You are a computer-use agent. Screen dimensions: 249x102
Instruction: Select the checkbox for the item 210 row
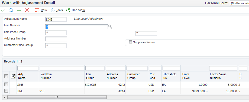[x=6, y=91]
